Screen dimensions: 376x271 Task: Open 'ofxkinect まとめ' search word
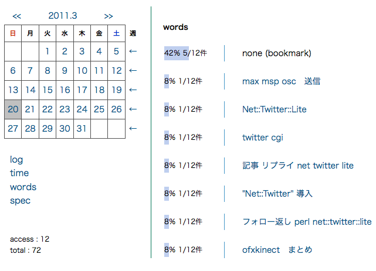(x=277, y=250)
